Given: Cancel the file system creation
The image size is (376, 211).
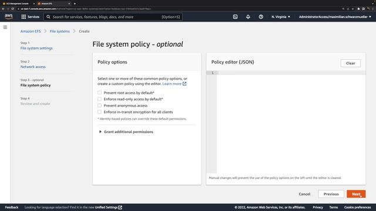Looking at the screenshot, I should click(304, 194).
